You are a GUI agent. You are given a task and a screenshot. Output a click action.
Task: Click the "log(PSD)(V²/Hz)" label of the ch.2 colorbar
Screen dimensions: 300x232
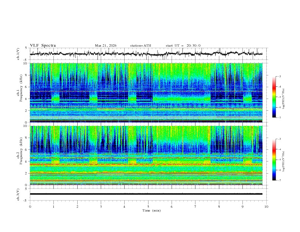tap(284, 161)
